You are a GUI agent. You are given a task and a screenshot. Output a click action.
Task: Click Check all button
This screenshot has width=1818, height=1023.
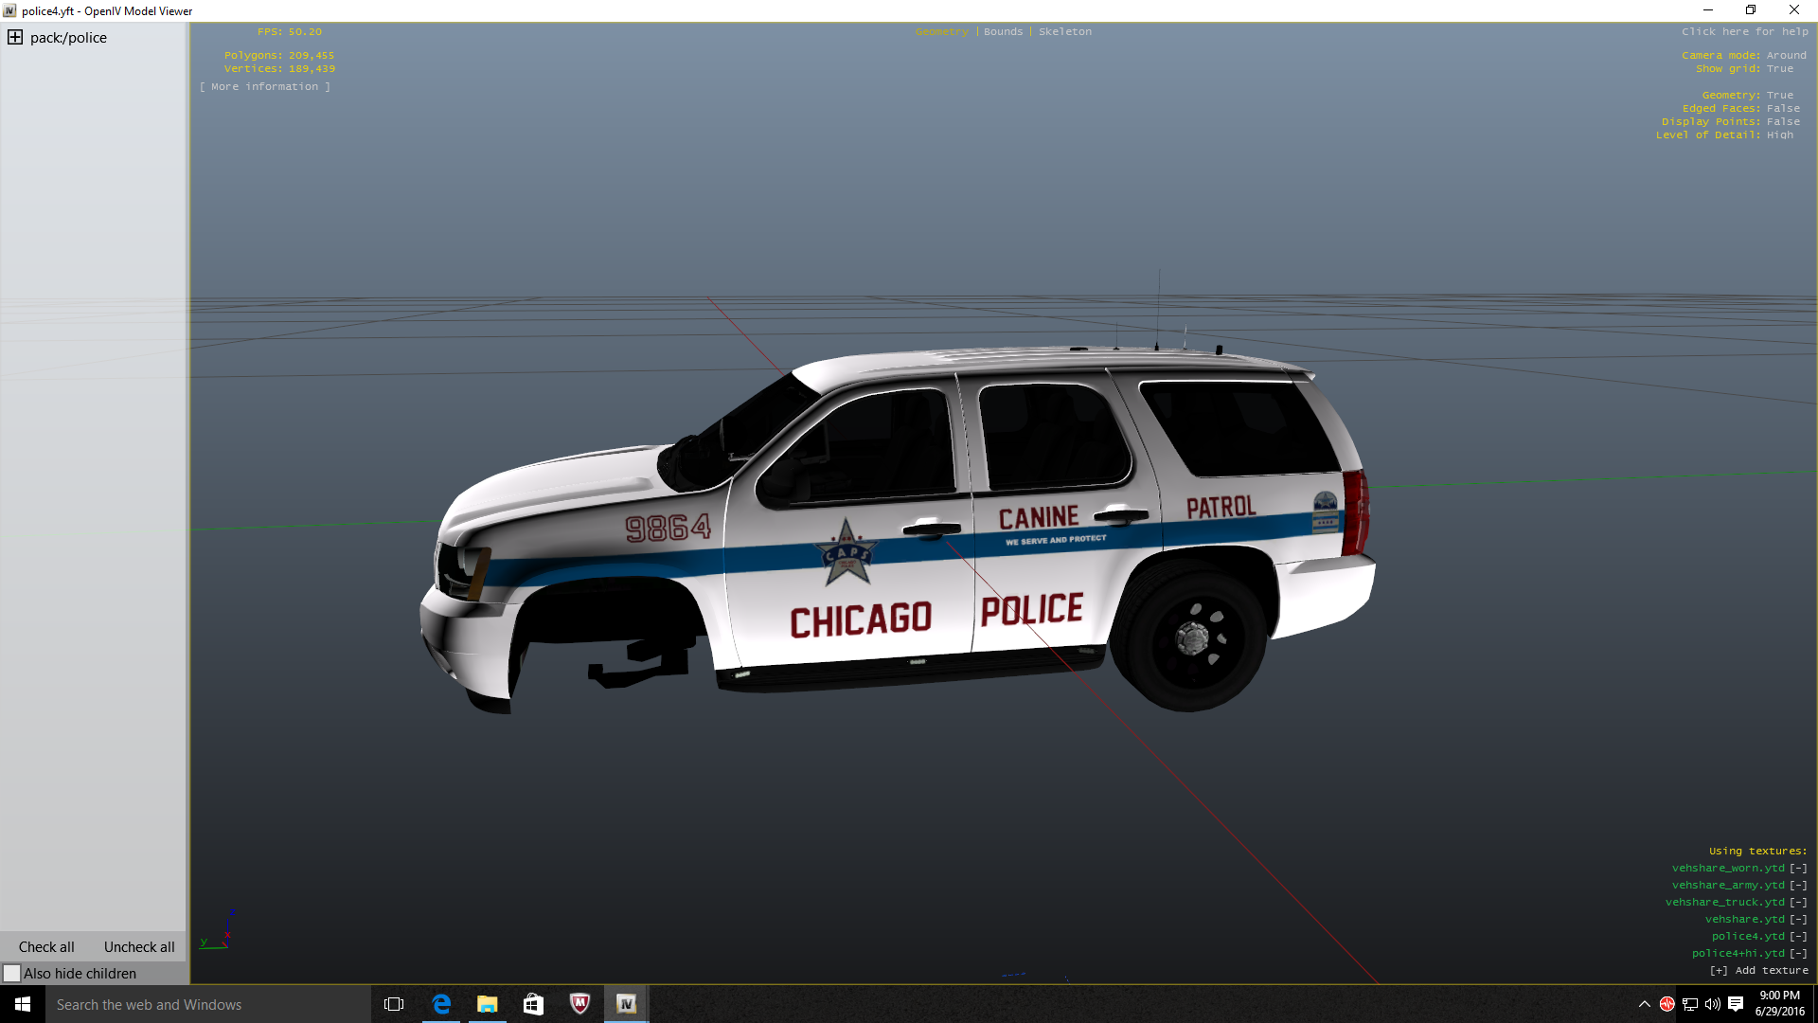[x=46, y=947]
